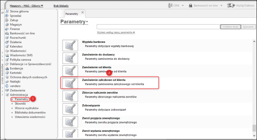Close the Parametry tab
This screenshot has height=140, width=257.
(83, 12)
